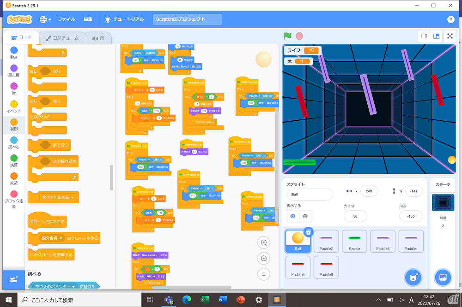462x307 pixels.
Task: Switch to the コスチューム tab
Action: (x=61, y=38)
